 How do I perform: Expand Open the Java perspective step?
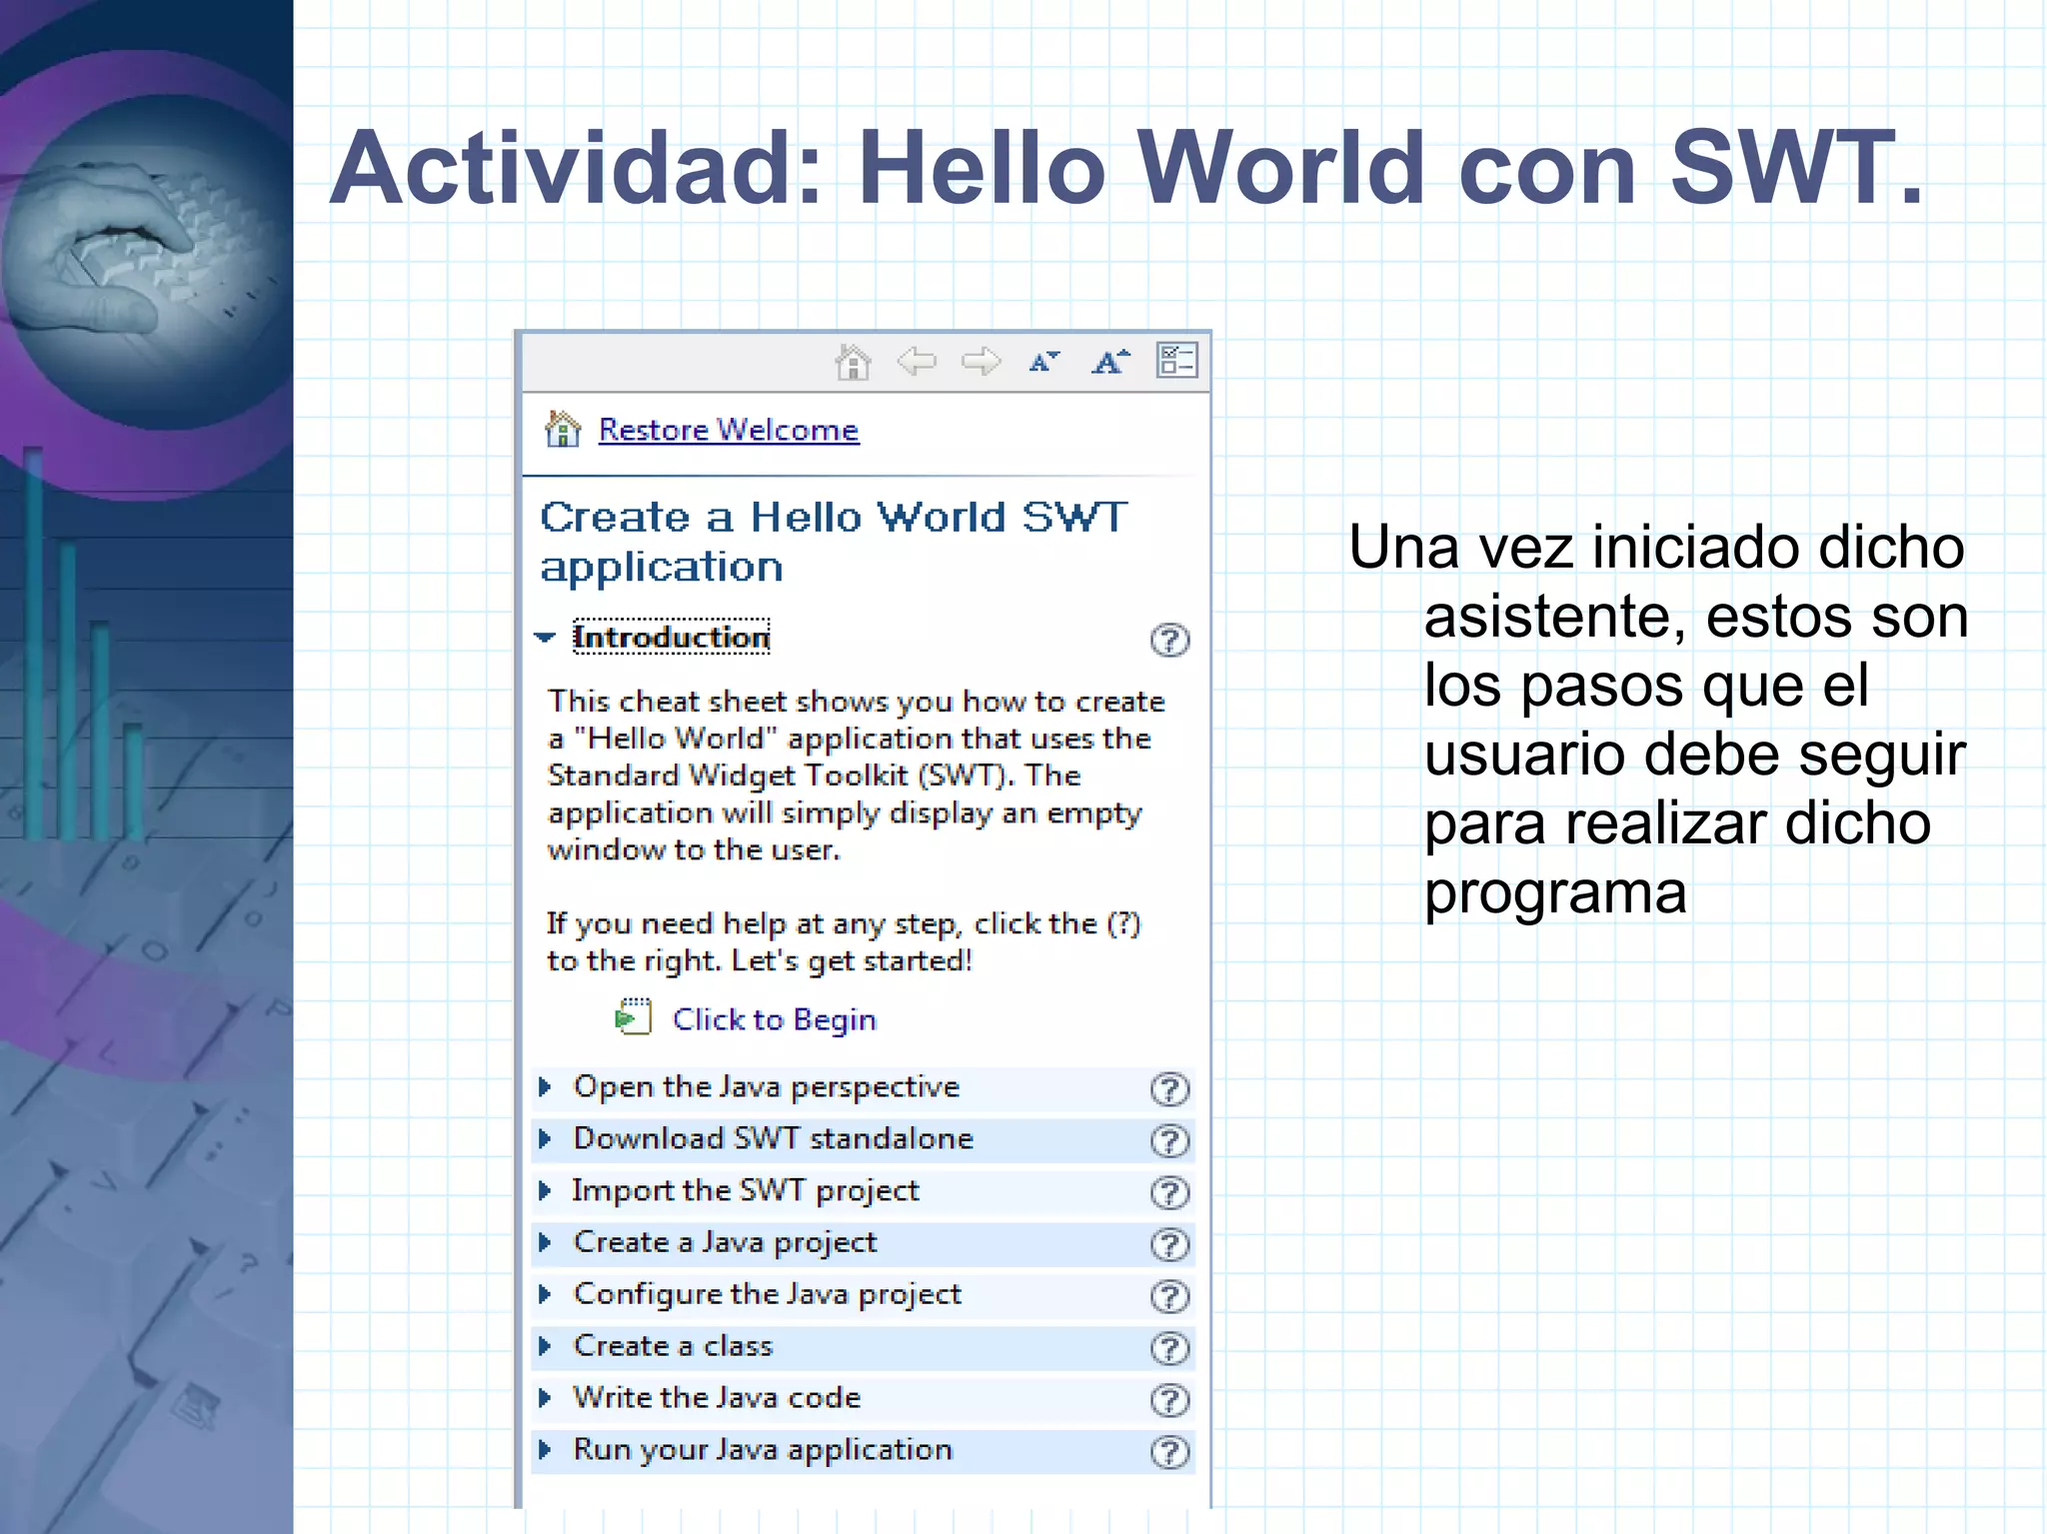(545, 1087)
